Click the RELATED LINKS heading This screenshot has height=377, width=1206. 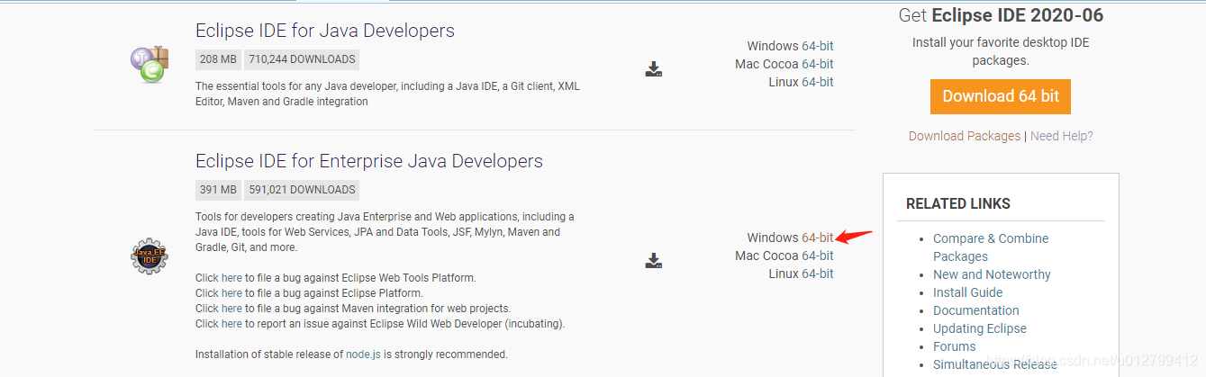pos(958,203)
